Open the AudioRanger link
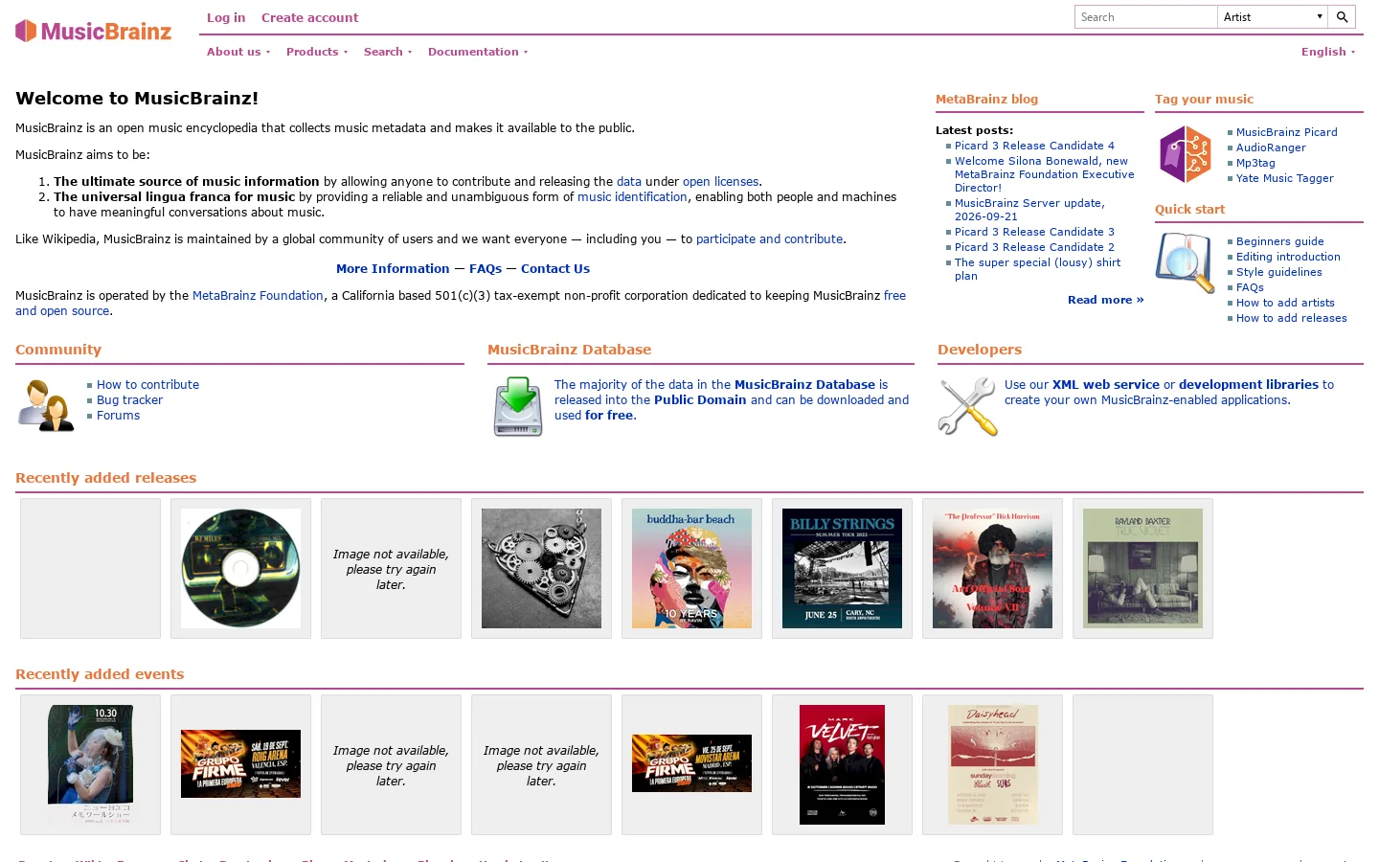Image resolution: width=1379 pixels, height=862 pixels. (x=1271, y=147)
